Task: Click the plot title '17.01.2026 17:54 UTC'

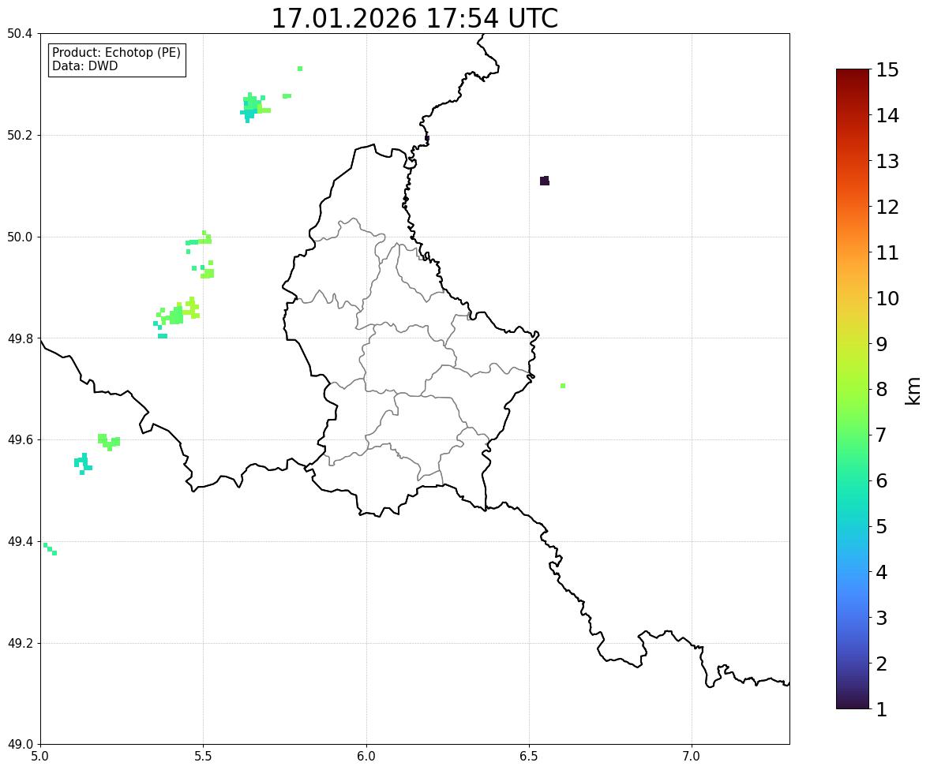Action: (x=414, y=18)
